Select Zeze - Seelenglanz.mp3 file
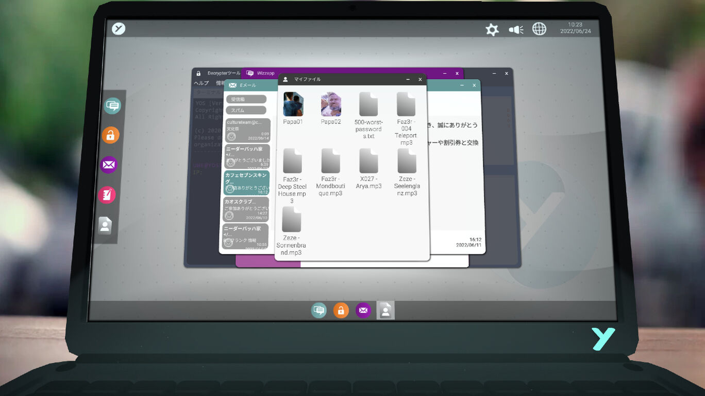 click(407, 172)
